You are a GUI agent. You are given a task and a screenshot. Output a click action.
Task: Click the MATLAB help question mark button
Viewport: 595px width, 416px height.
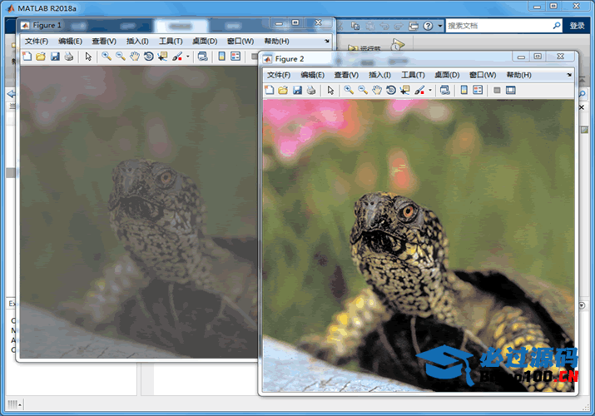pyautogui.click(x=428, y=26)
